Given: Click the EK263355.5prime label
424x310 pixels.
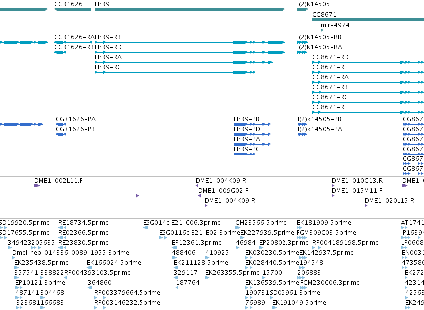Looking at the screenshot, I should coord(232,273).
